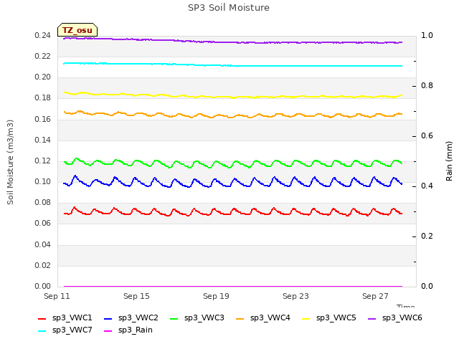This screenshot has width=459, height=344.
Task: Click the cyan sp3_VWC7 legend swatch
Action: [x=42, y=331]
